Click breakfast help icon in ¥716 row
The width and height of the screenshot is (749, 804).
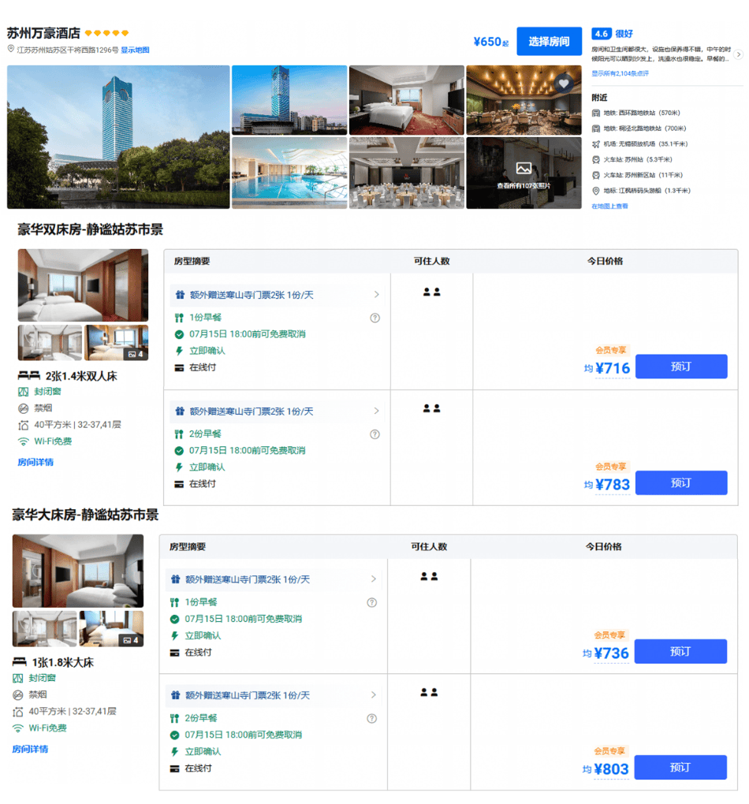pos(375,318)
